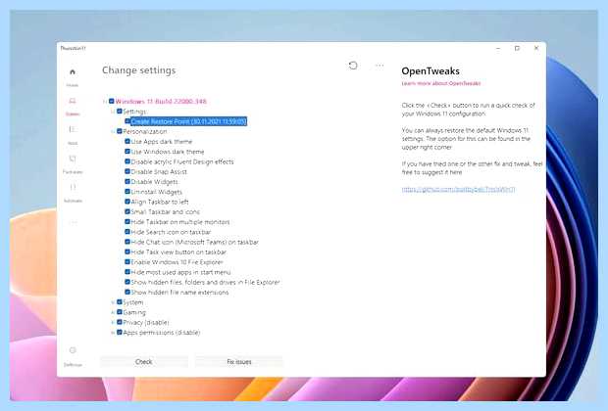Screen dimensions: 608x411
Task: Select Disable acrylic Fluent Design effects text
Action: (x=182, y=161)
